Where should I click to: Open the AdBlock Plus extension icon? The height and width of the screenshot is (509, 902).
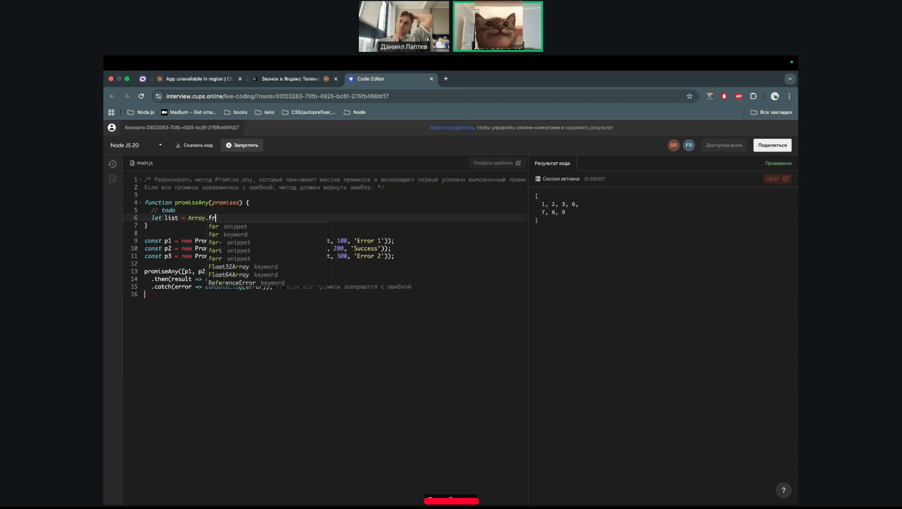tap(739, 96)
